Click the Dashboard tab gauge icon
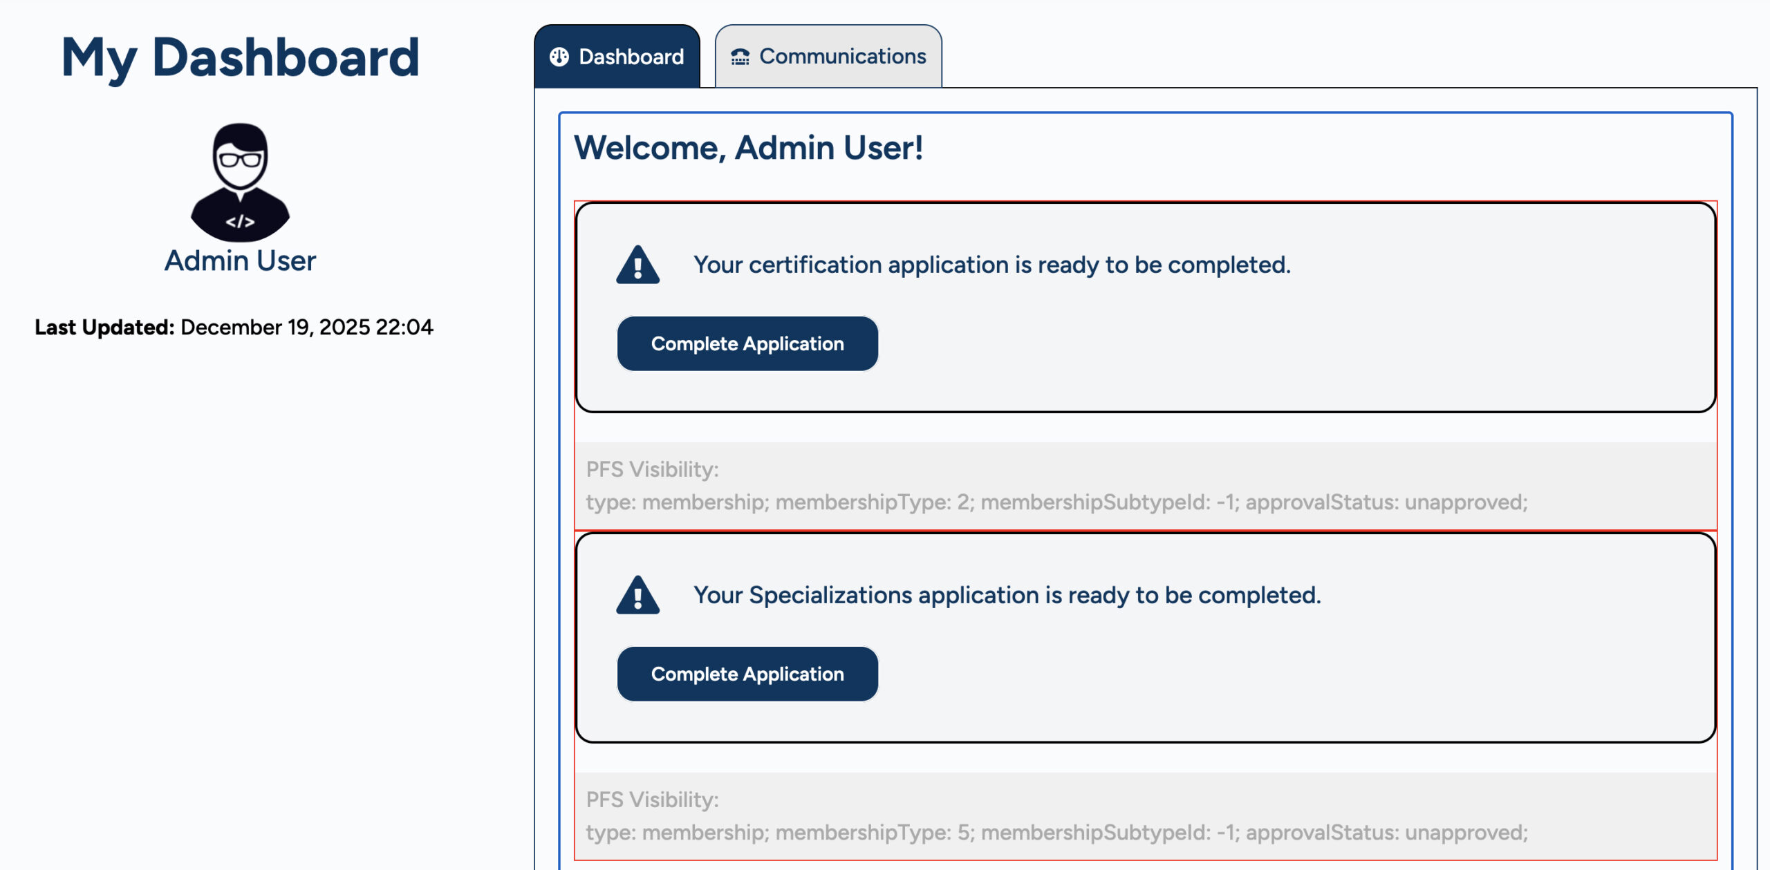The image size is (1770, 870). [x=559, y=57]
